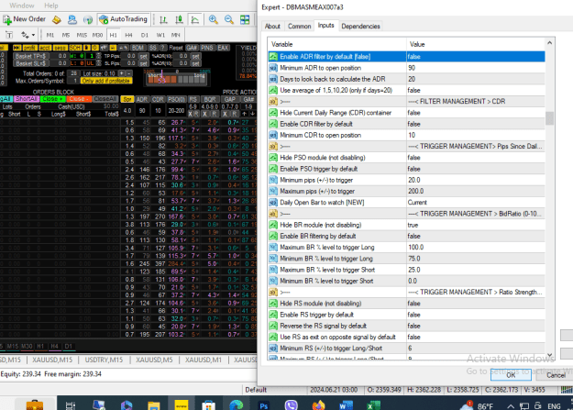The width and height of the screenshot is (573, 410).
Task: Click OK in the Expert dialog
Action: point(511,375)
